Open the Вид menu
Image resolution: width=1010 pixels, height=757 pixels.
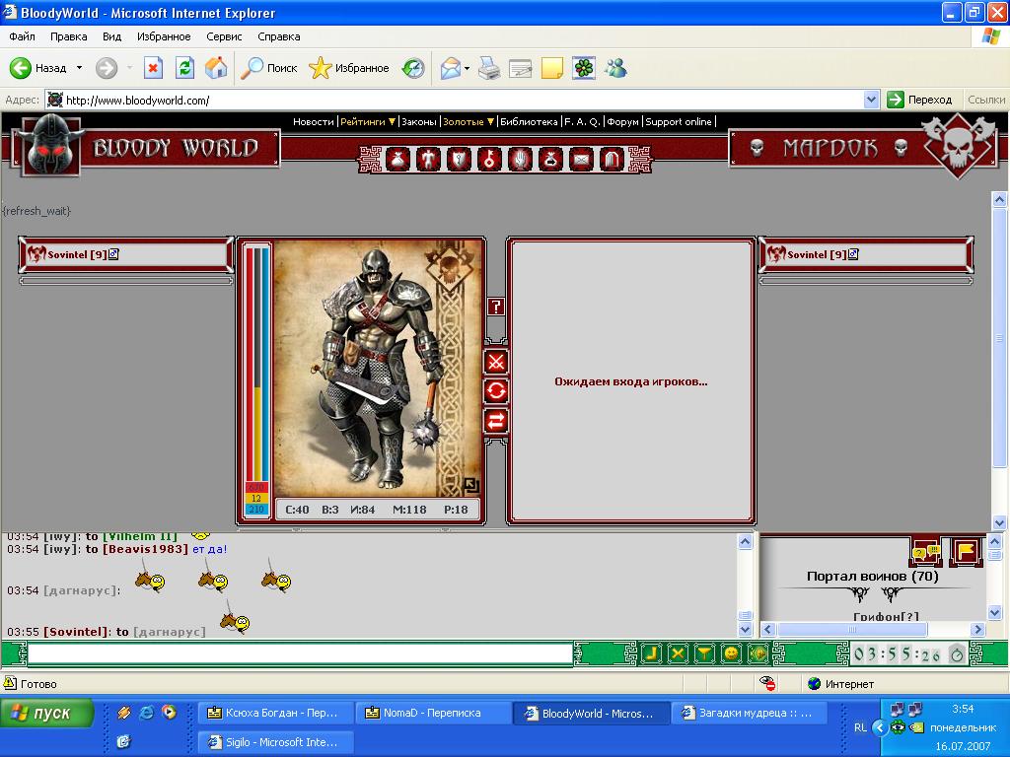[111, 36]
